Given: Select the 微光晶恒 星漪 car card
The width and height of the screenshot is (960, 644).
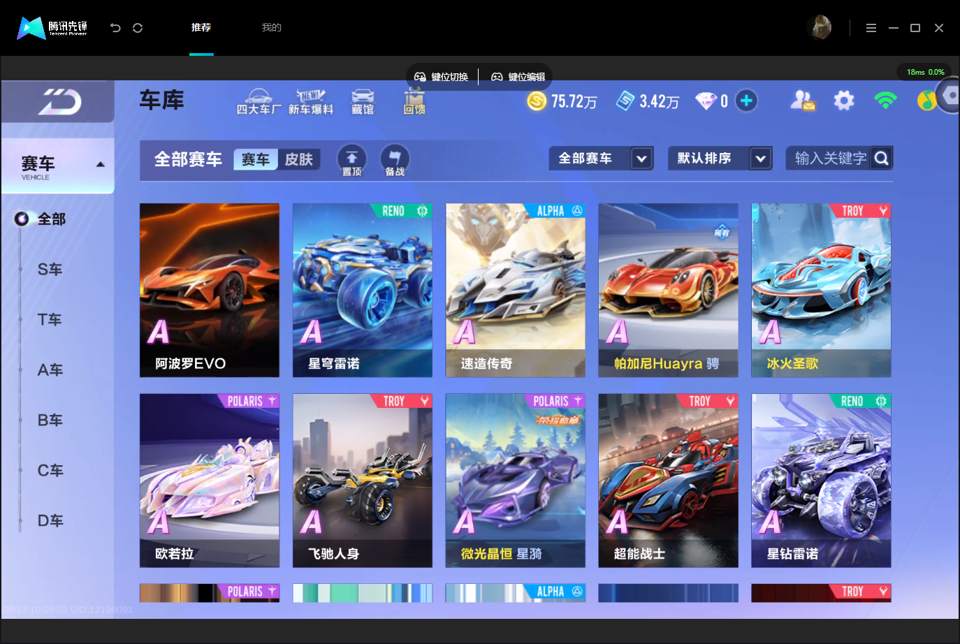Looking at the screenshot, I should pos(516,481).
